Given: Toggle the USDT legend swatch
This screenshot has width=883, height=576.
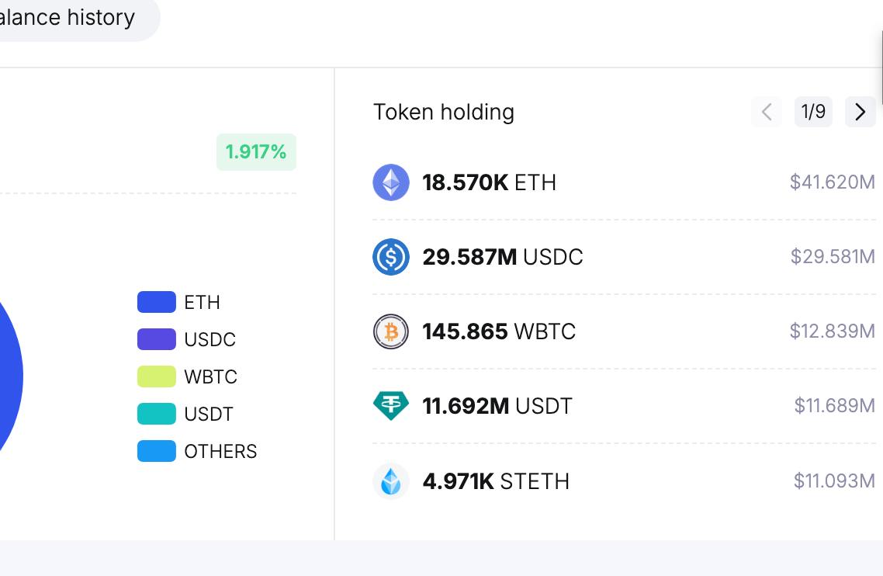Looking at the screenshot, I should (157, 414).
